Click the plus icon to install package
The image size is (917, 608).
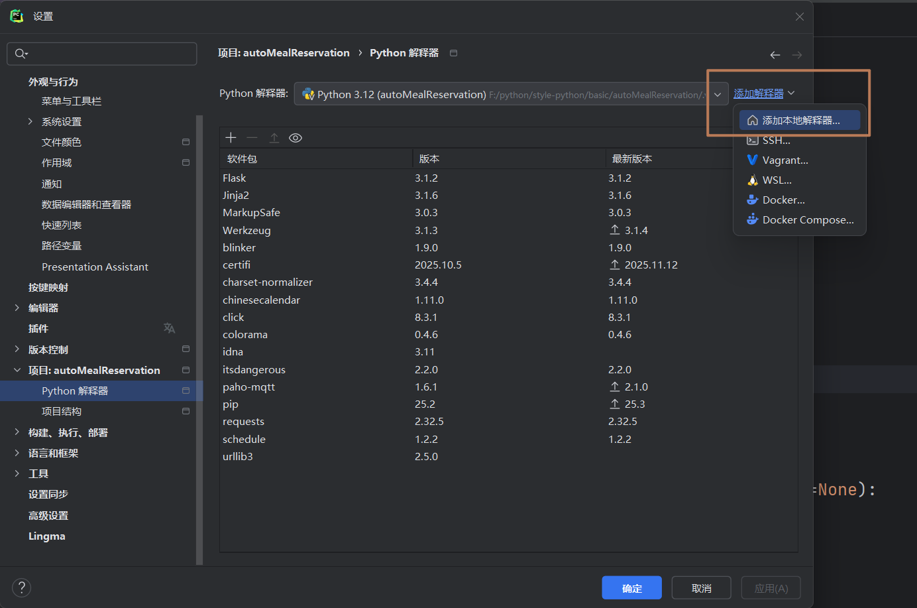pos(231,137)
